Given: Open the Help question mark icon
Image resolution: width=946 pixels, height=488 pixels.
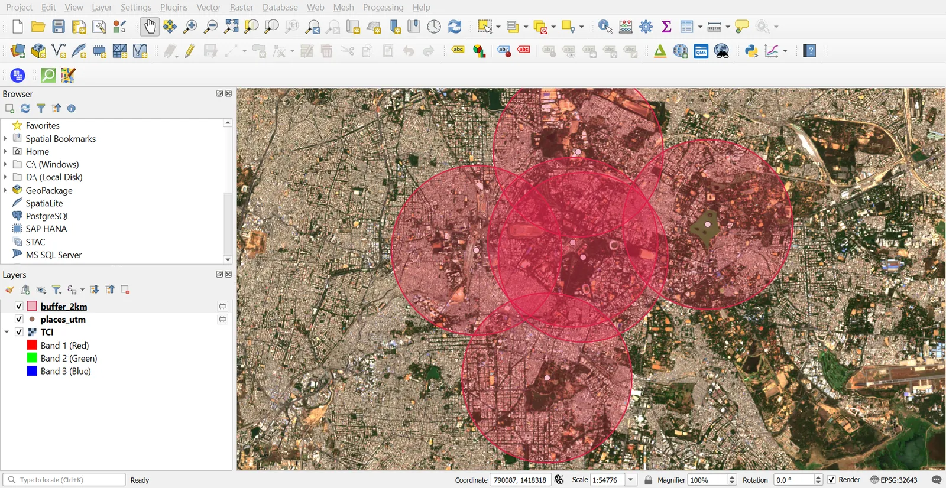Looking at the screenshot, I should pos(810,51).
